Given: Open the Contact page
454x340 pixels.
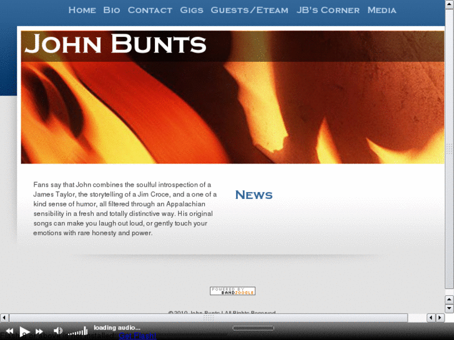Looking at the screenshot, I should pos(150,10).
